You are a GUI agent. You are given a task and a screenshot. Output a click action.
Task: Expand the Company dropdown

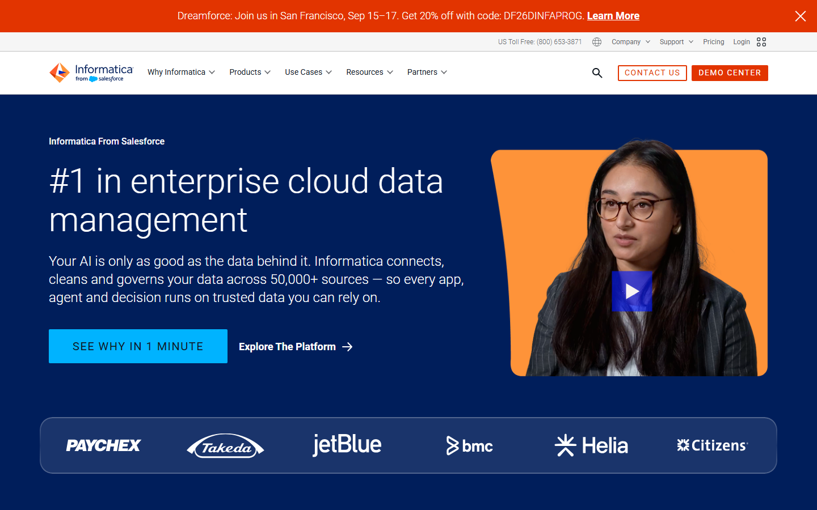(630, 42)
